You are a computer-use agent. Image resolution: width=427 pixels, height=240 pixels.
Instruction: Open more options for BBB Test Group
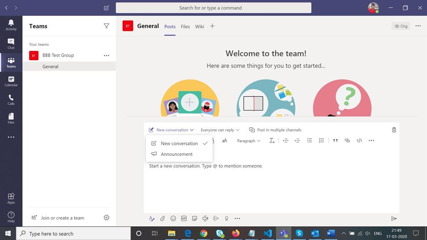[x=106, y=55]
